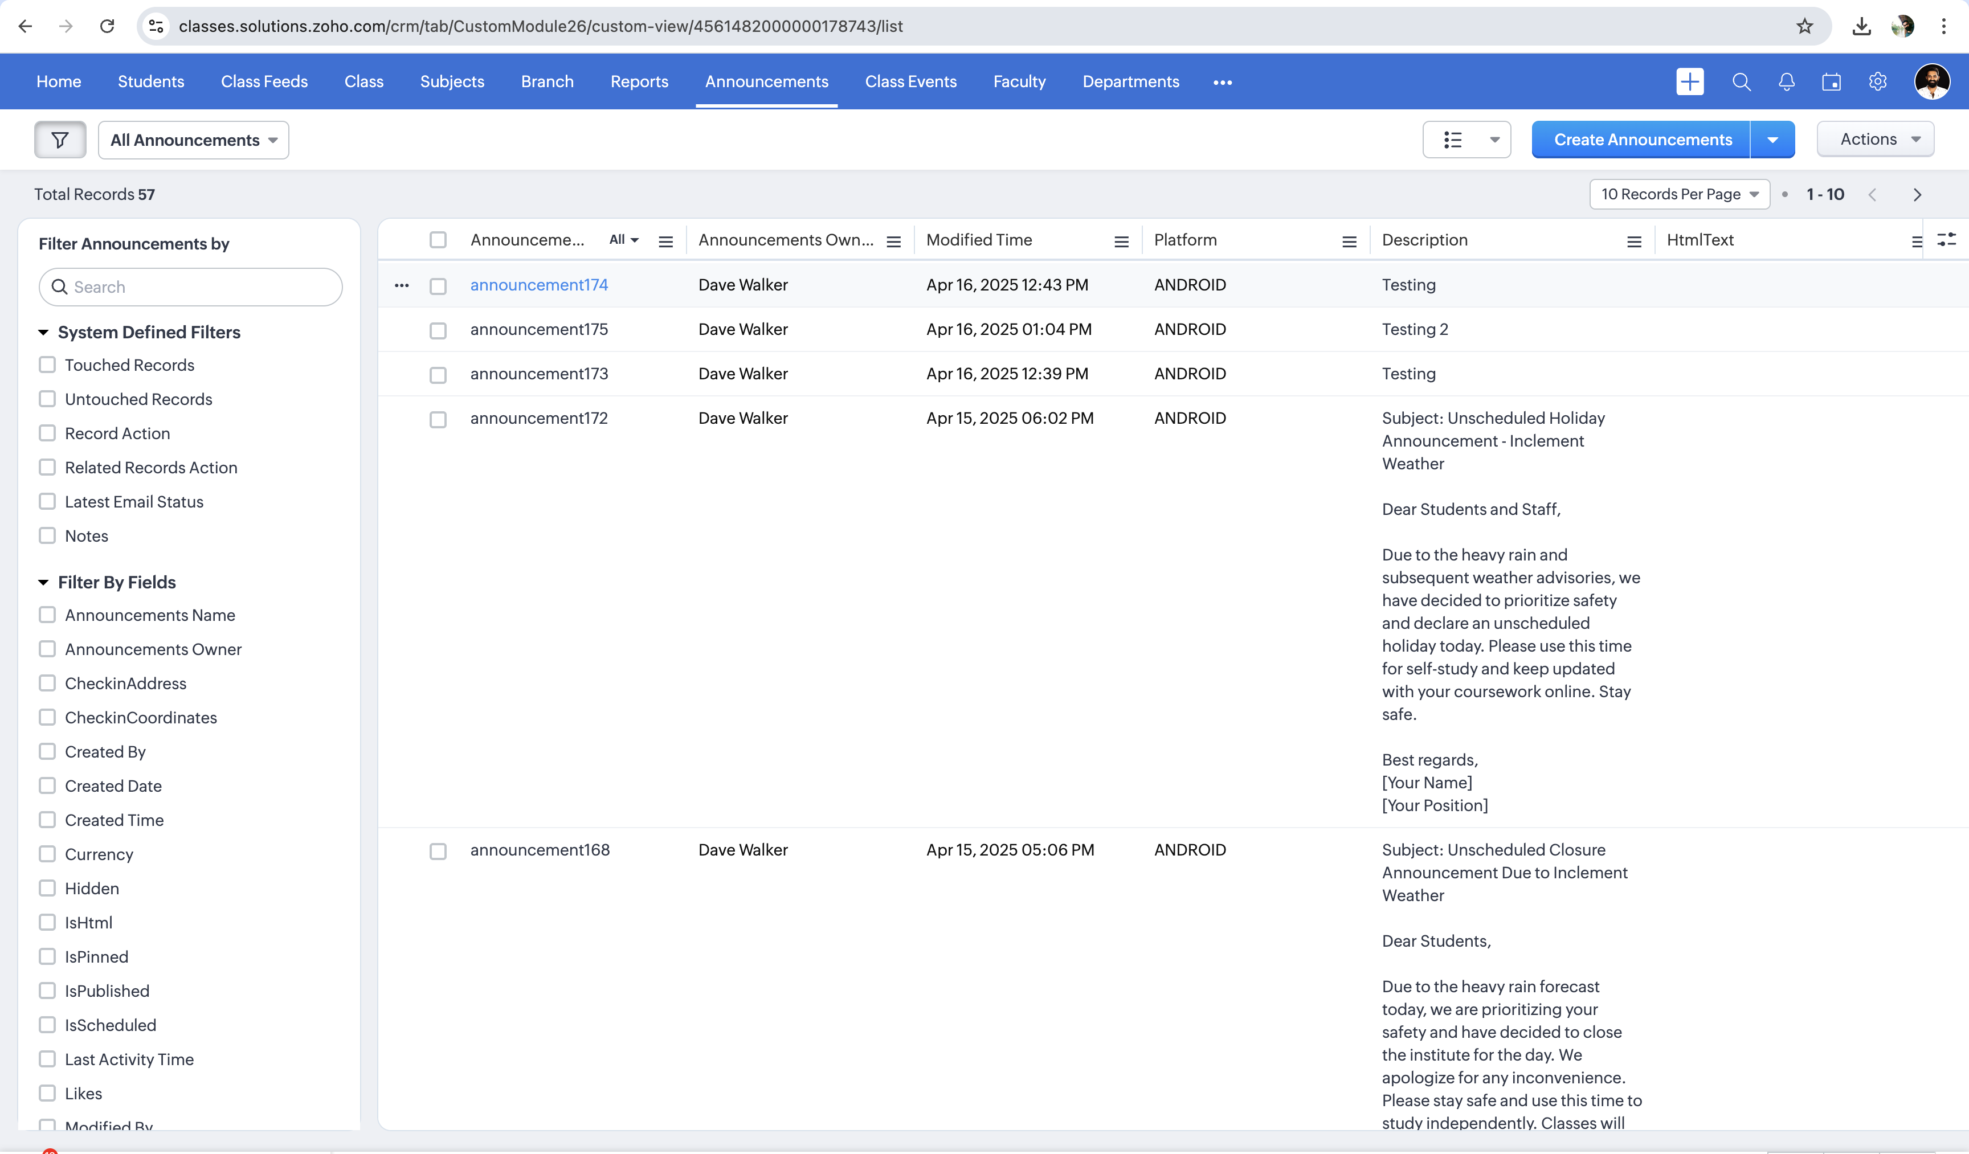Open the user profile avatar

(x=1933, y=81)
